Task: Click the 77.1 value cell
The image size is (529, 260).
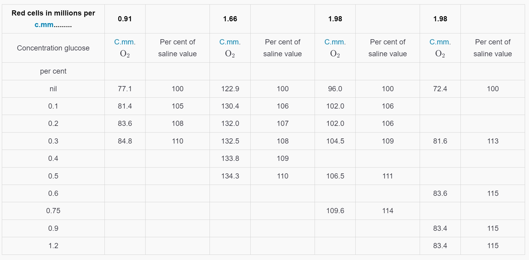Action: (x=125, y=89)
